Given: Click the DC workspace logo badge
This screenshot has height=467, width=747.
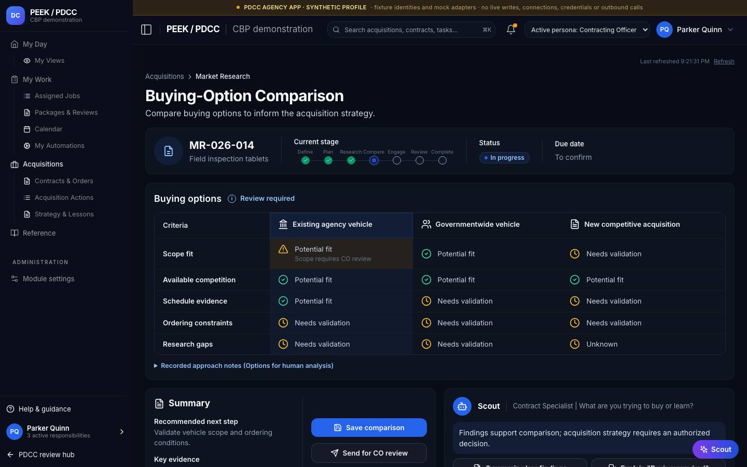Looking at the screenshot, I should [x=16, y=16].
